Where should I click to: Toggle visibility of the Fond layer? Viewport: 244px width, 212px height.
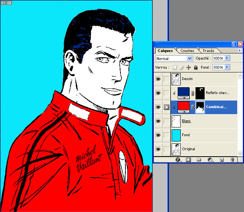tap(158, 135)
